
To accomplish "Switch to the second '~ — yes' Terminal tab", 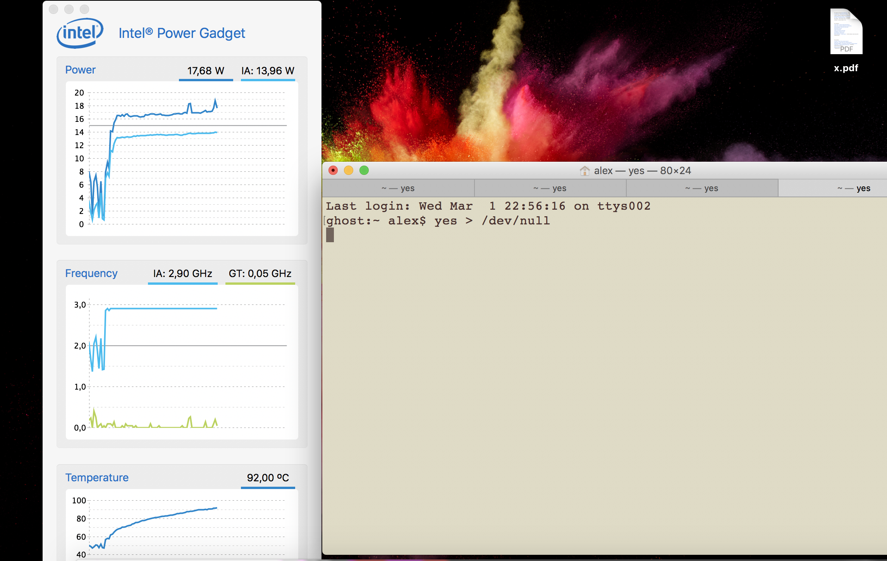I will pyautogui.click(x=550, y=188).
